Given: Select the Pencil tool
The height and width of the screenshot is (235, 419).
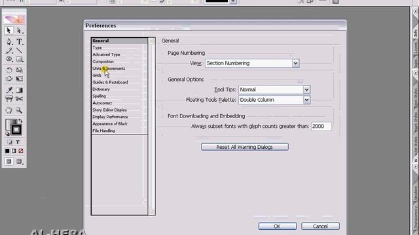Looking at the screenshot, I should 9,51.
